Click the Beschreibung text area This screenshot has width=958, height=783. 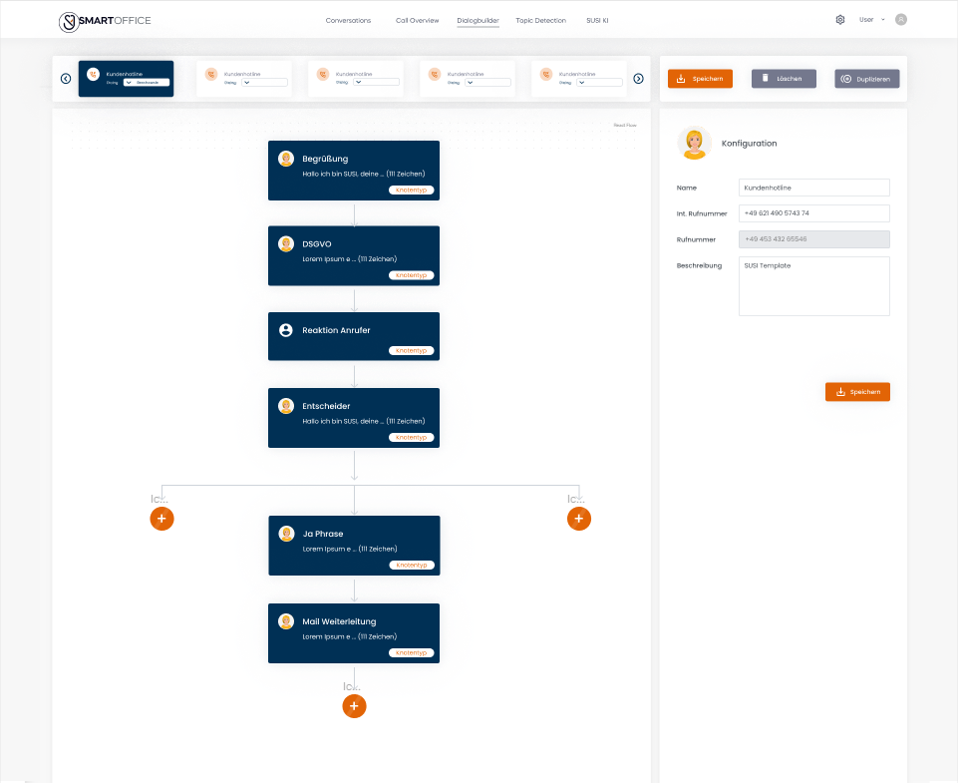tap(813, 286)
